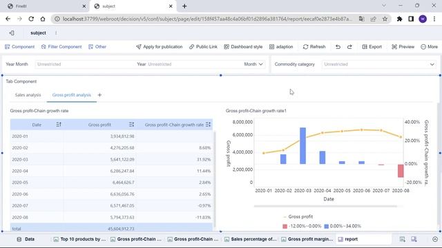Click the address bar URL
This screenshot has width=442, height=248.
(x=207, y=19)
